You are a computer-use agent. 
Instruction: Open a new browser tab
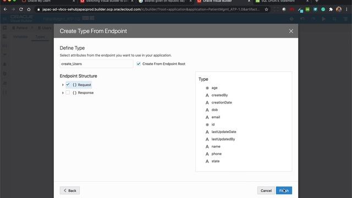tap(317, 1)
